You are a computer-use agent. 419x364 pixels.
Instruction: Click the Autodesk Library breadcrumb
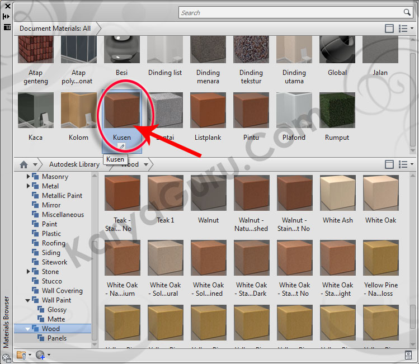pyautogui.click(x=74, y=164)
